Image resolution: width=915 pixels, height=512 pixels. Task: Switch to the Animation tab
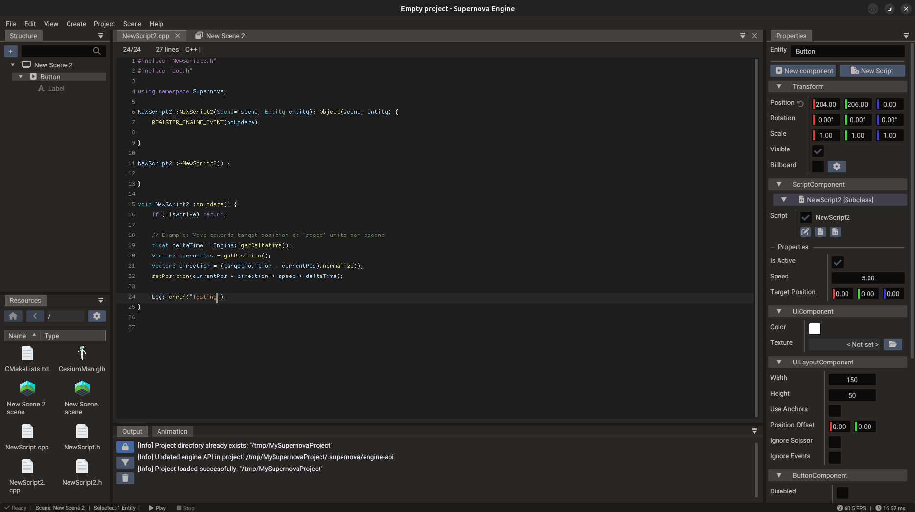[172, 431]
